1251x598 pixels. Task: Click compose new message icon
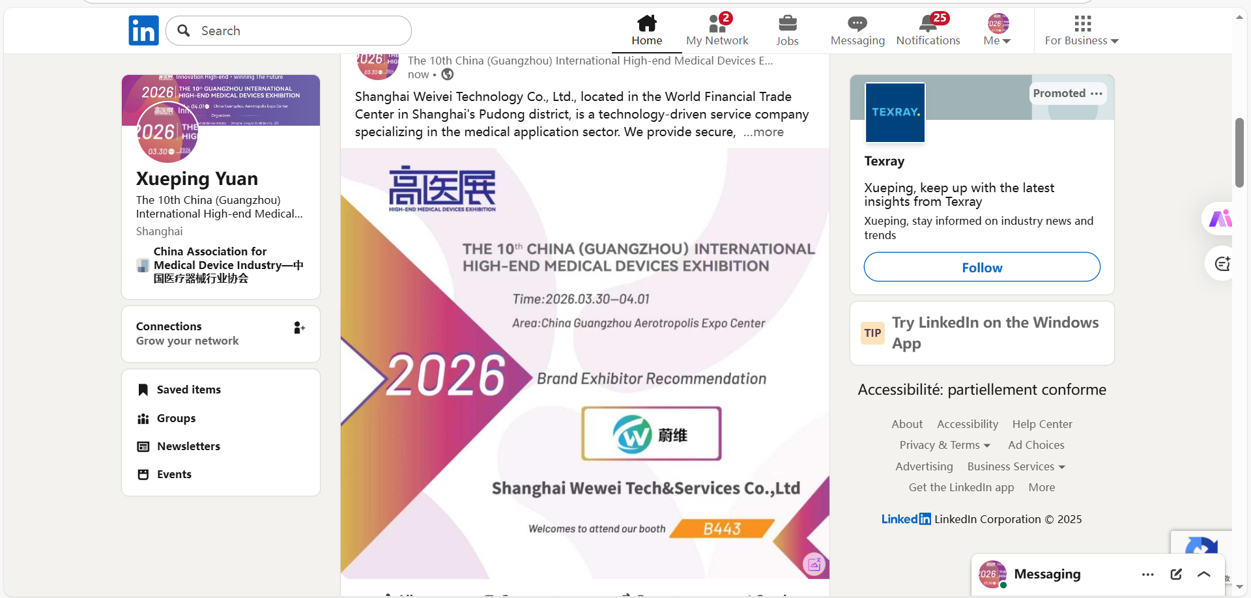tap(1176, 574)
